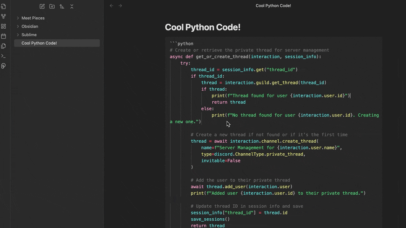Click the interaction.guild.get_thread line

point(263,83)
